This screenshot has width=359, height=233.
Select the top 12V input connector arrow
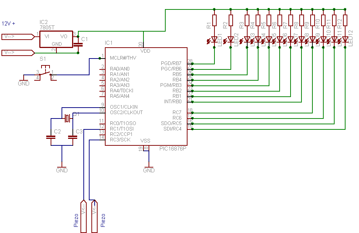[x=18, y=37]
